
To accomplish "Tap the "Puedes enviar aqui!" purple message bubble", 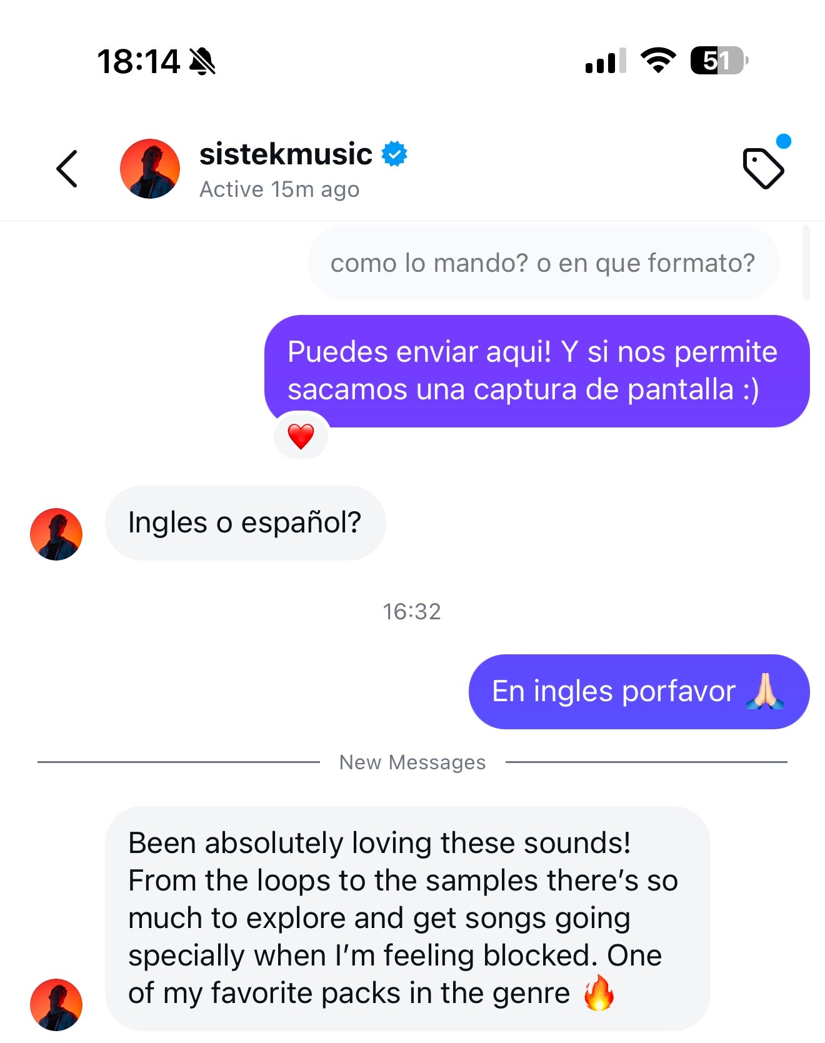I will 536,371.
